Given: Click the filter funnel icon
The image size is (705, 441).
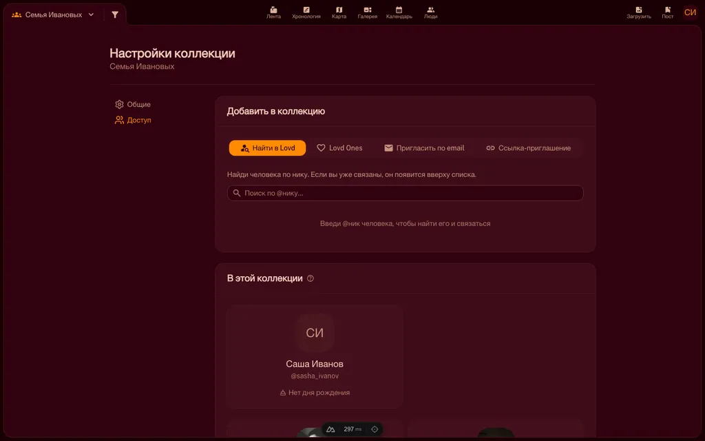Looking at the screenshot, I should tap(115, 15).
